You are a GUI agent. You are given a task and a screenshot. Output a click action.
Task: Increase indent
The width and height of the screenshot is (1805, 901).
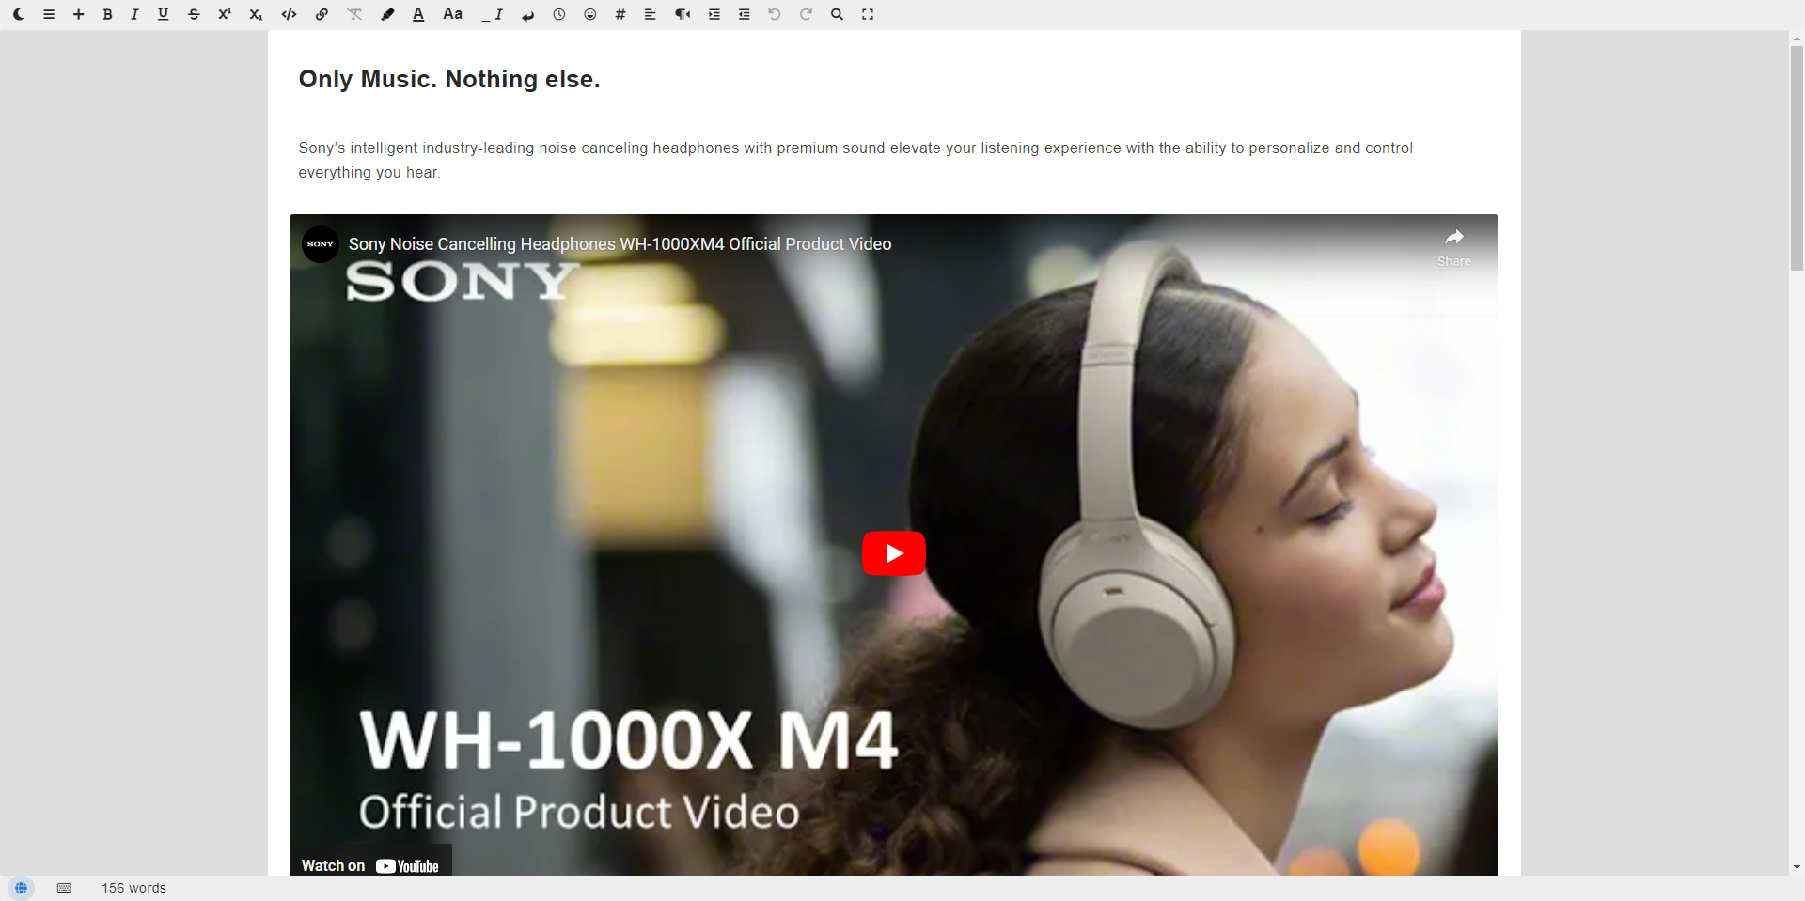click(x=714, y=14)
